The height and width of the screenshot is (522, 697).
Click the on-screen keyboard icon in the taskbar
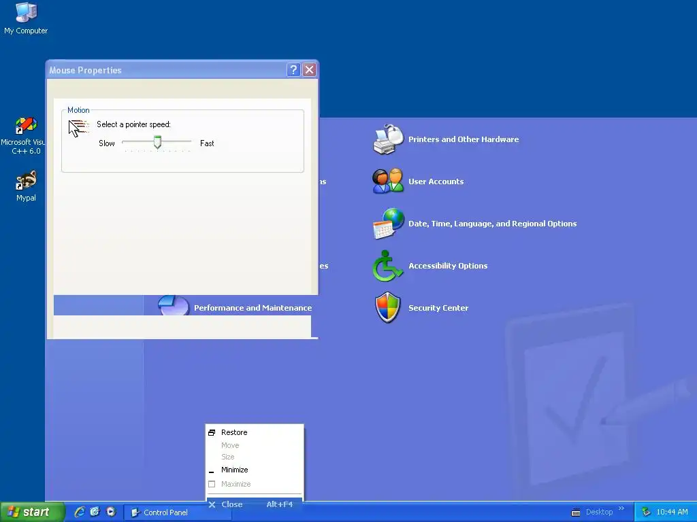pyautogui.click(x=576, y=512)
